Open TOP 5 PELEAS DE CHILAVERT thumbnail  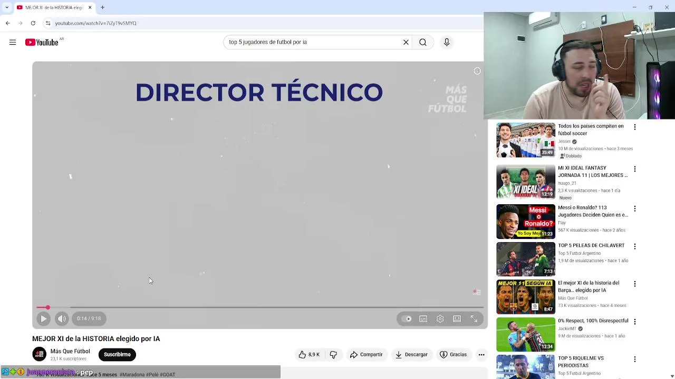(x=526, y=260)
